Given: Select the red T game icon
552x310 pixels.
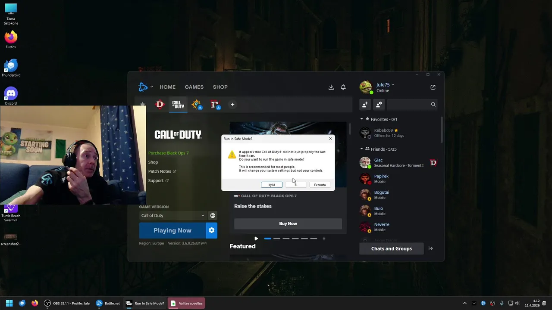Looking at the screenshot, I should point(215,104).
